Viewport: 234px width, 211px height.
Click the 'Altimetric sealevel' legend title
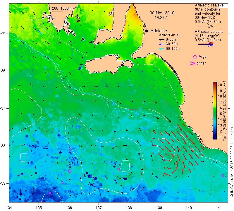[x=209, y=5]
